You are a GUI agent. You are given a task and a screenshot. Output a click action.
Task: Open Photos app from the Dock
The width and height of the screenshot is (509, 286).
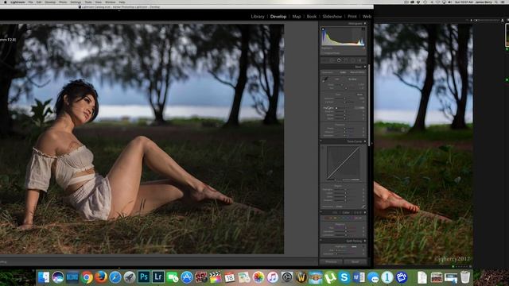click(x=258, y=277)
